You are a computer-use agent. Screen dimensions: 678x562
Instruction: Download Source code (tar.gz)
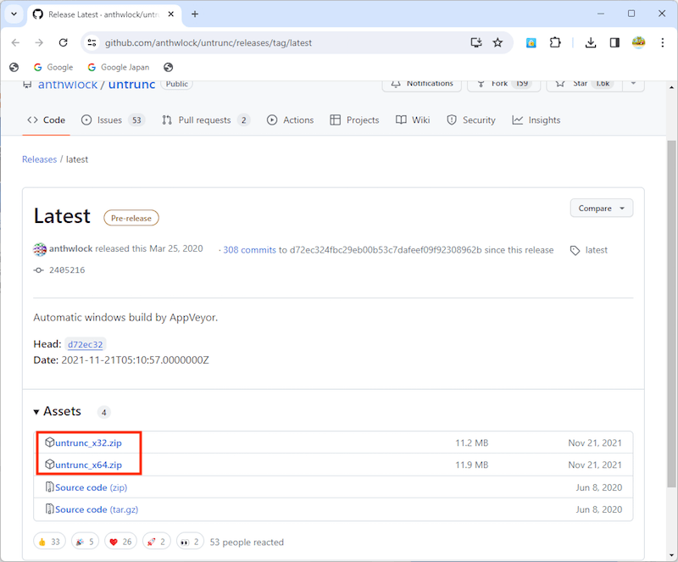(97, 509)
